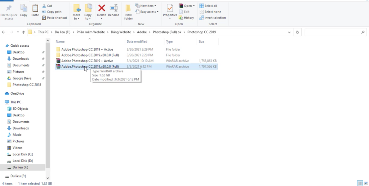Click History in the Open group
The image size is (369, 186).
point(186,18)
